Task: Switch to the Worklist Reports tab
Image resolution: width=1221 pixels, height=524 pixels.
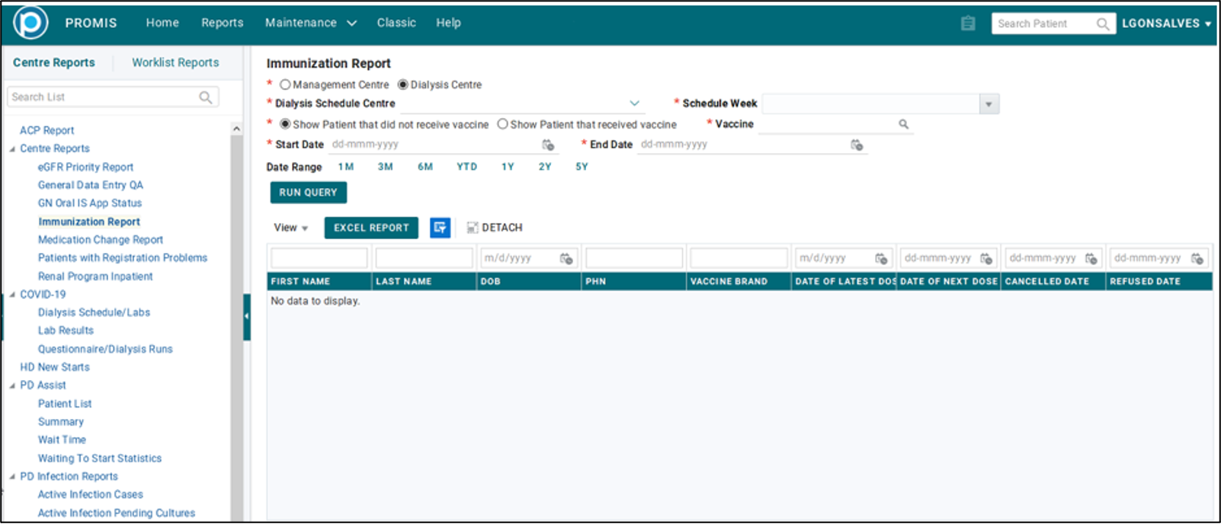Action: pyautogui.click(x=175, y=62)
